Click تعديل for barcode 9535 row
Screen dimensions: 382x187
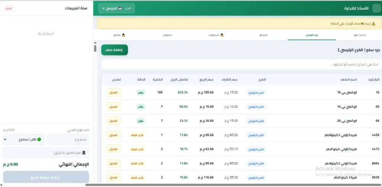(114, 177)
